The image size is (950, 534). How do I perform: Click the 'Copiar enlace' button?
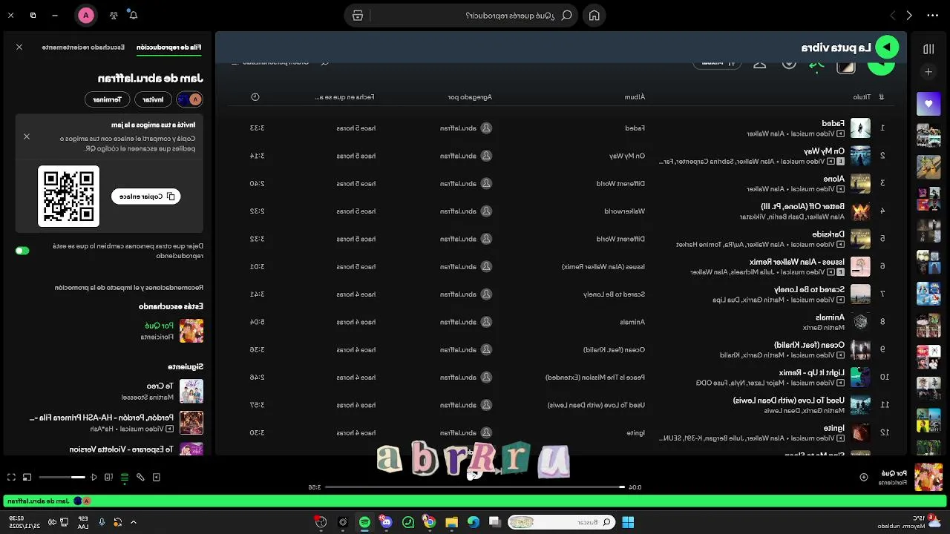pyautogui.click(x=146, y=197)
